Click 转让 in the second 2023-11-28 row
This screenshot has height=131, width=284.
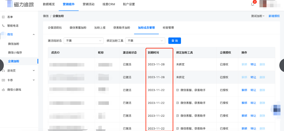(x=253, y=77)
